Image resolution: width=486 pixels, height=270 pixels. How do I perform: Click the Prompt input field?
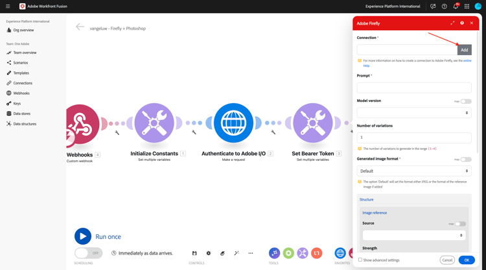click(x=414, y=88)
